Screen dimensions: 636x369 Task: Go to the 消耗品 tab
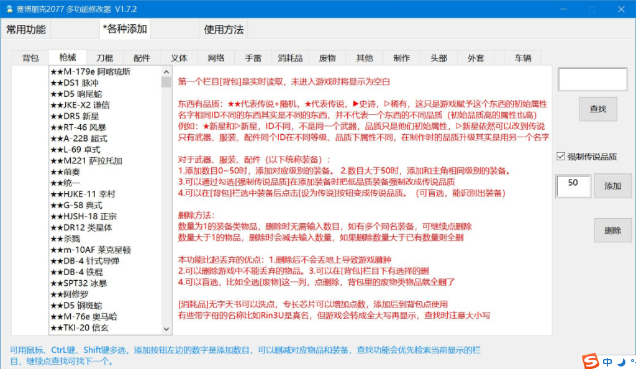coord(290,58)
